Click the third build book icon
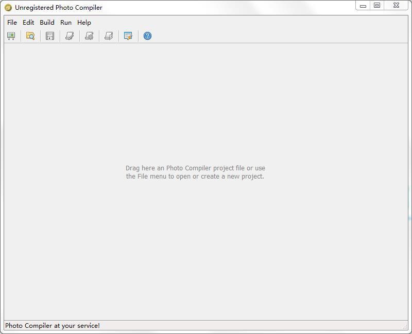The height and width of the screenshot is (334, 412). [108, 36]
